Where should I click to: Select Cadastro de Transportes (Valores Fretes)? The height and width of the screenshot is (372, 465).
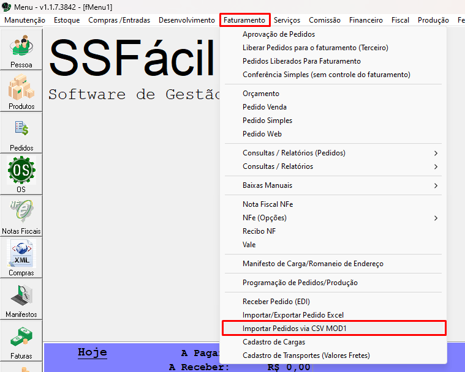[x=333, y=355]
